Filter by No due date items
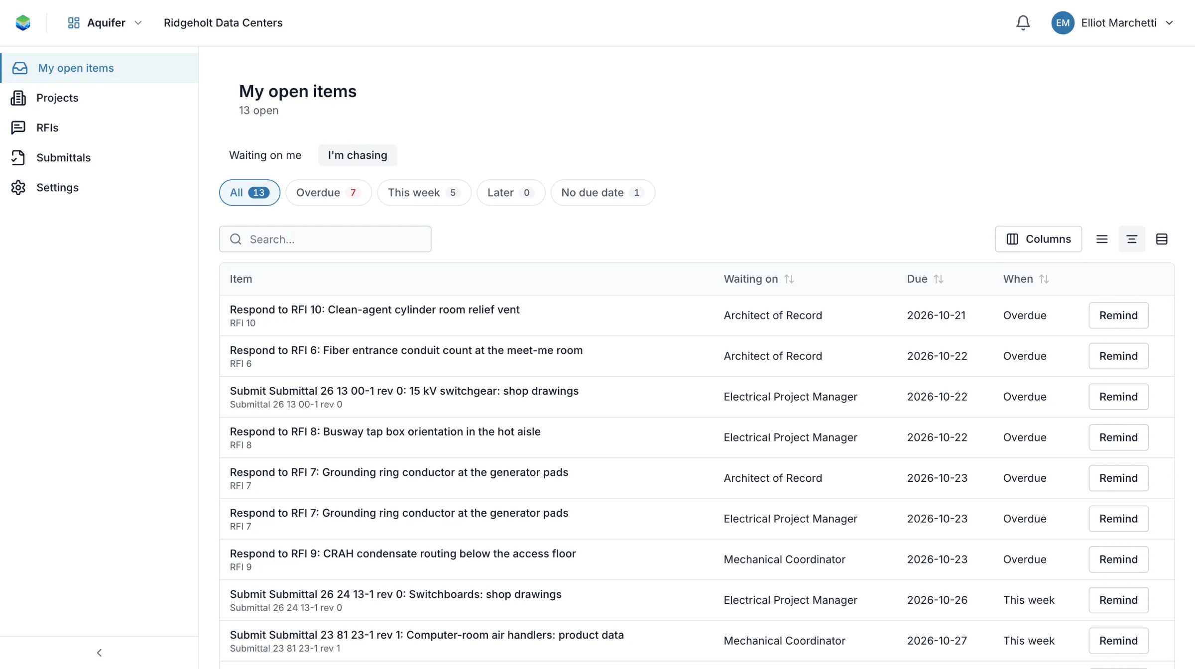 click(602, 193)
